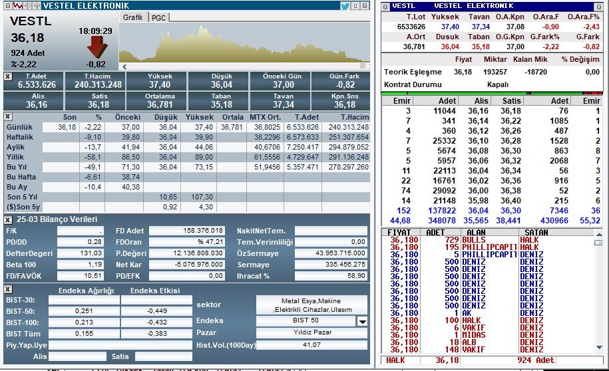Click the trades list vertical scrollbar thumb
Image resolution: width=609 pixels, height=371 pixels.
[x=599, y=243]
